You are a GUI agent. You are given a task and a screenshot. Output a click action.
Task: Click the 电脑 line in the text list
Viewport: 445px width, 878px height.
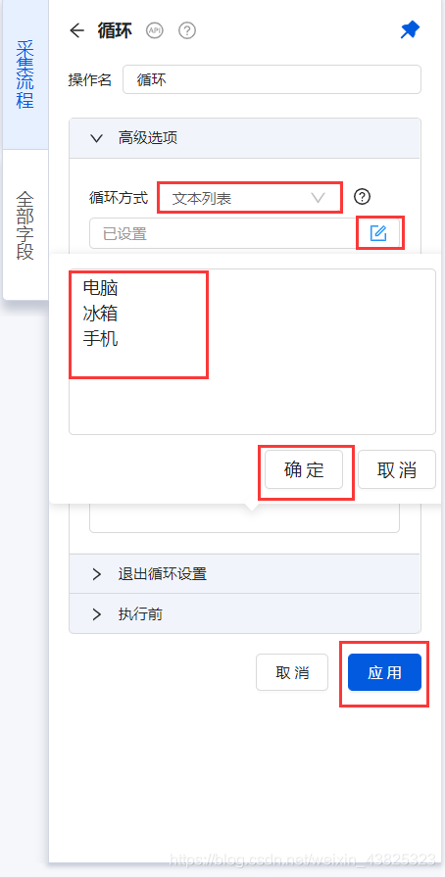pos(100,288)
